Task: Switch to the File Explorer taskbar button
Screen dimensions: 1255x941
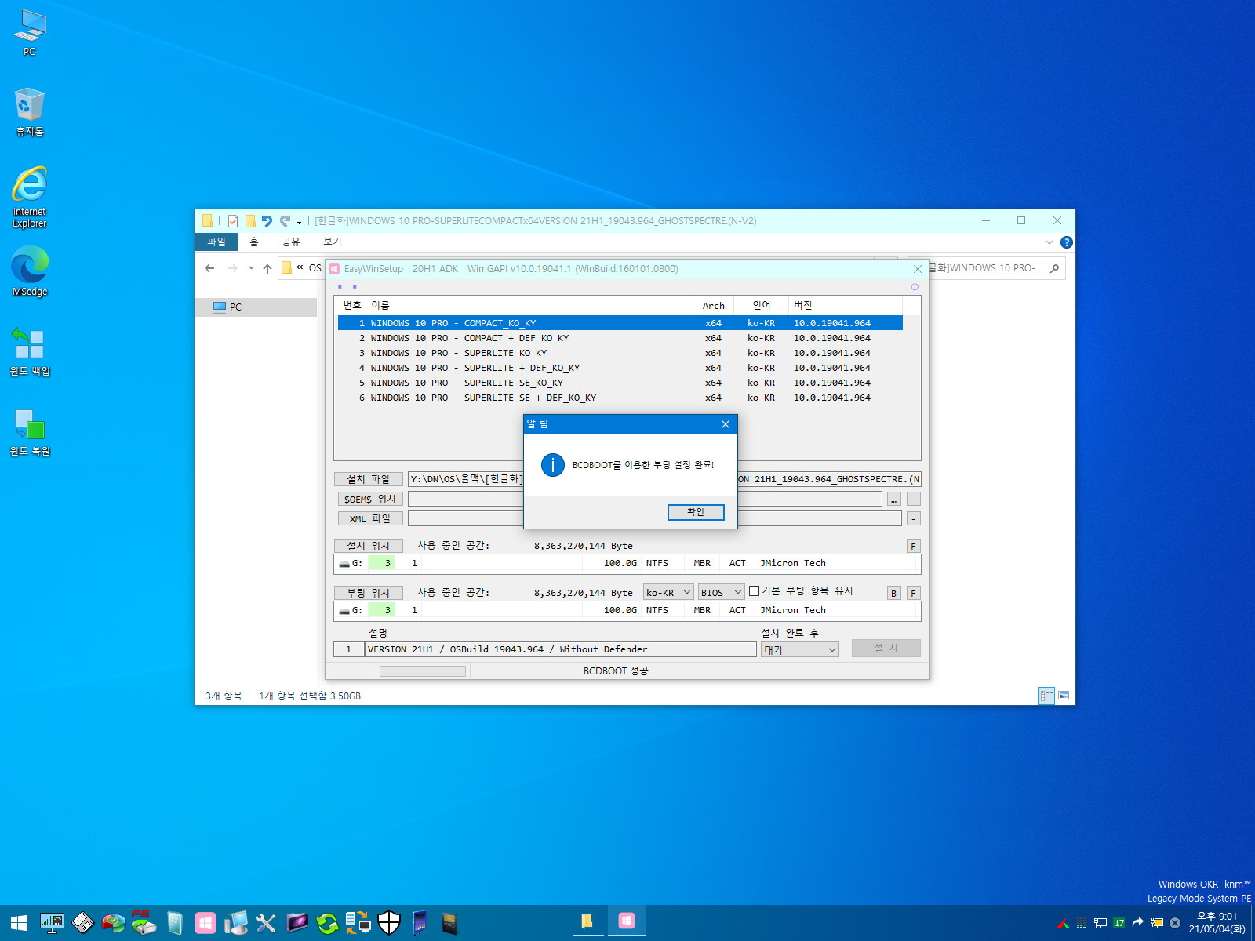Action: coord(587,921)
